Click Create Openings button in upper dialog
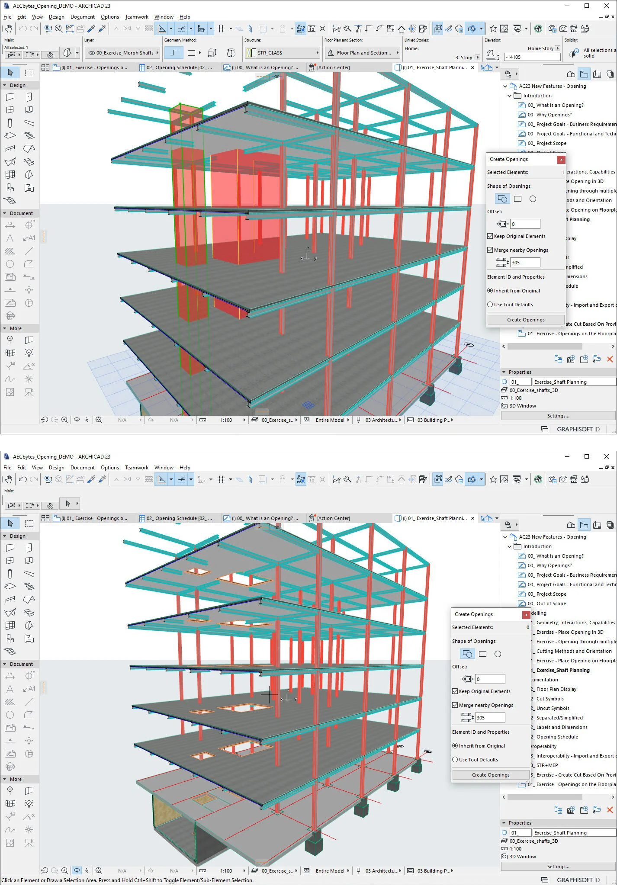The image size is (617, 886). (526, 320)
